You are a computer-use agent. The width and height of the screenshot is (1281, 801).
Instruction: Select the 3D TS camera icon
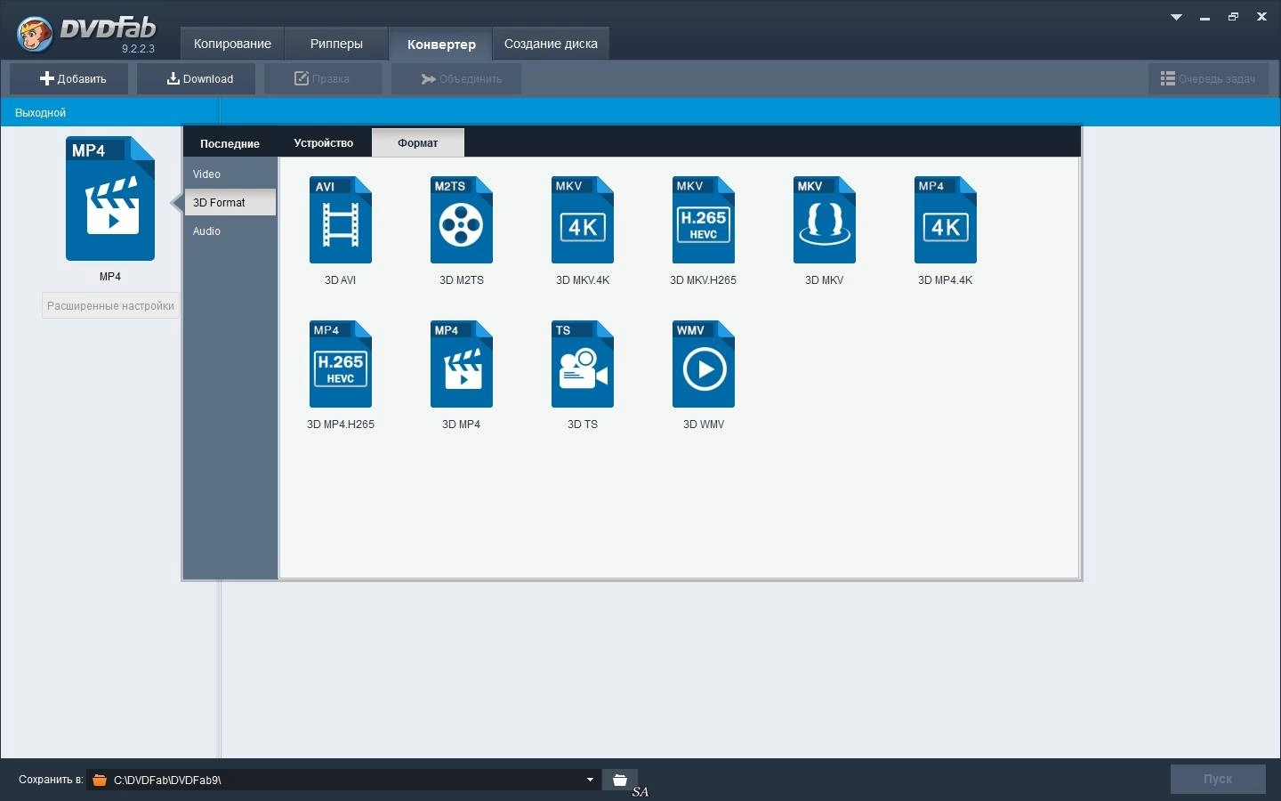point(583,364)
